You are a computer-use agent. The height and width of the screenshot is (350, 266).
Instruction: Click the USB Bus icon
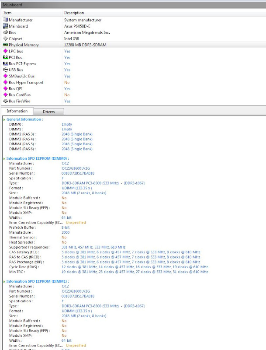point(6,70)
